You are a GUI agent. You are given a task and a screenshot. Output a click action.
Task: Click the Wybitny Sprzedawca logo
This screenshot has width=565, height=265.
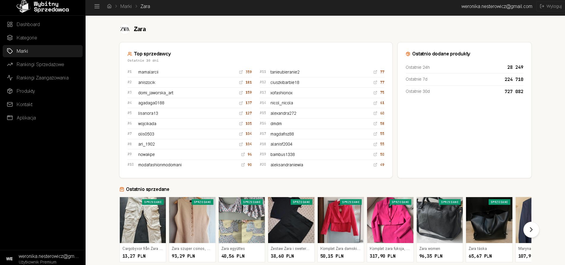pyautogui.click(x=43, y=7)
